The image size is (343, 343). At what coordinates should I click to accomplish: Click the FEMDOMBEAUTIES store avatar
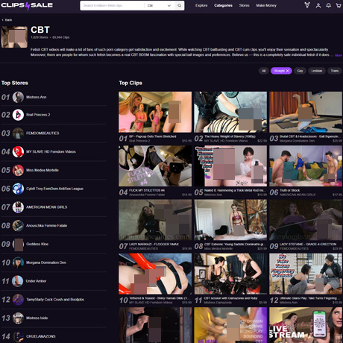[x=18, y=133]
